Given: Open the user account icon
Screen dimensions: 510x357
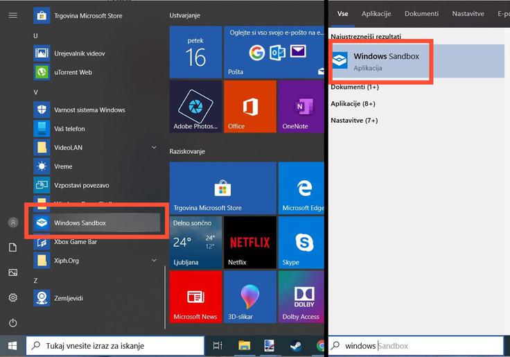Looking at the screenshot, I should pyautogui.click(x=13, y=223).
